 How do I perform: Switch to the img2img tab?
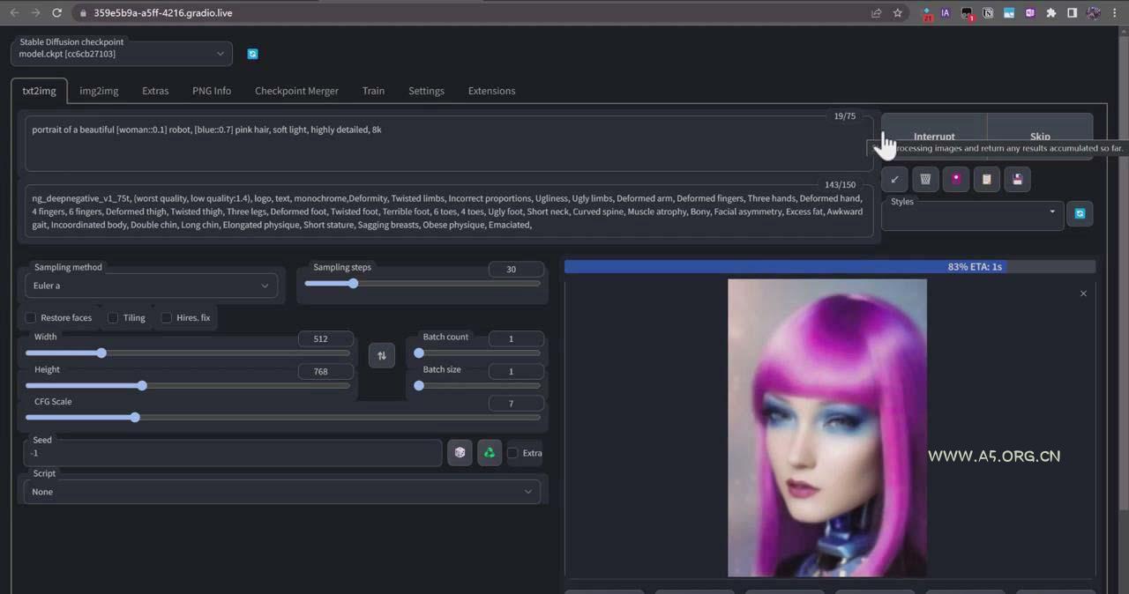pos(99,91)
